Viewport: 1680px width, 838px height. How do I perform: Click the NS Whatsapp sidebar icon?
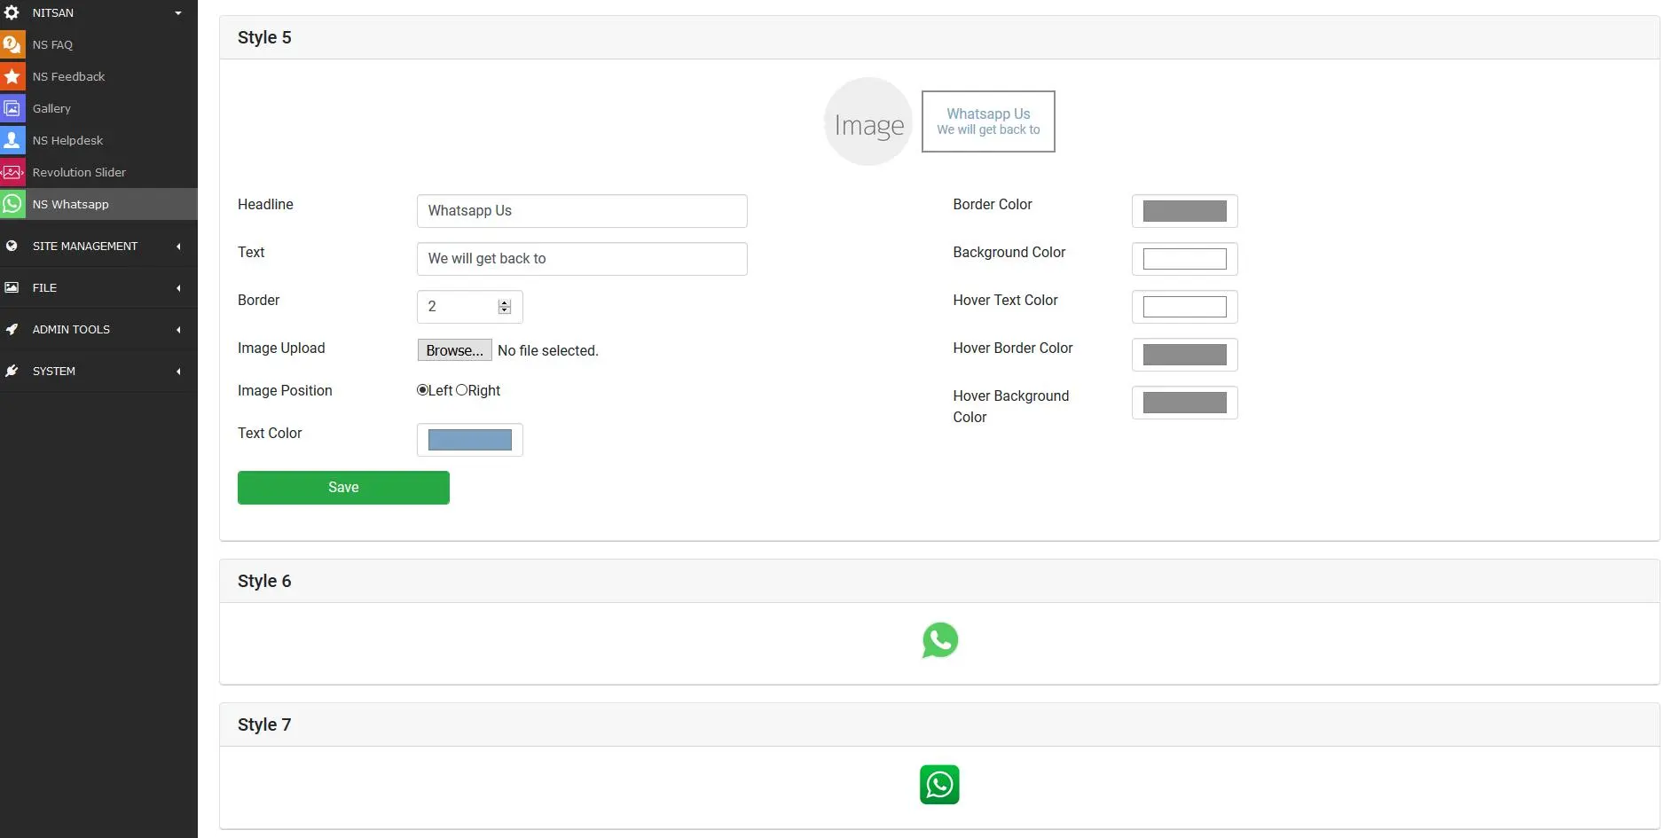(12, 204)
